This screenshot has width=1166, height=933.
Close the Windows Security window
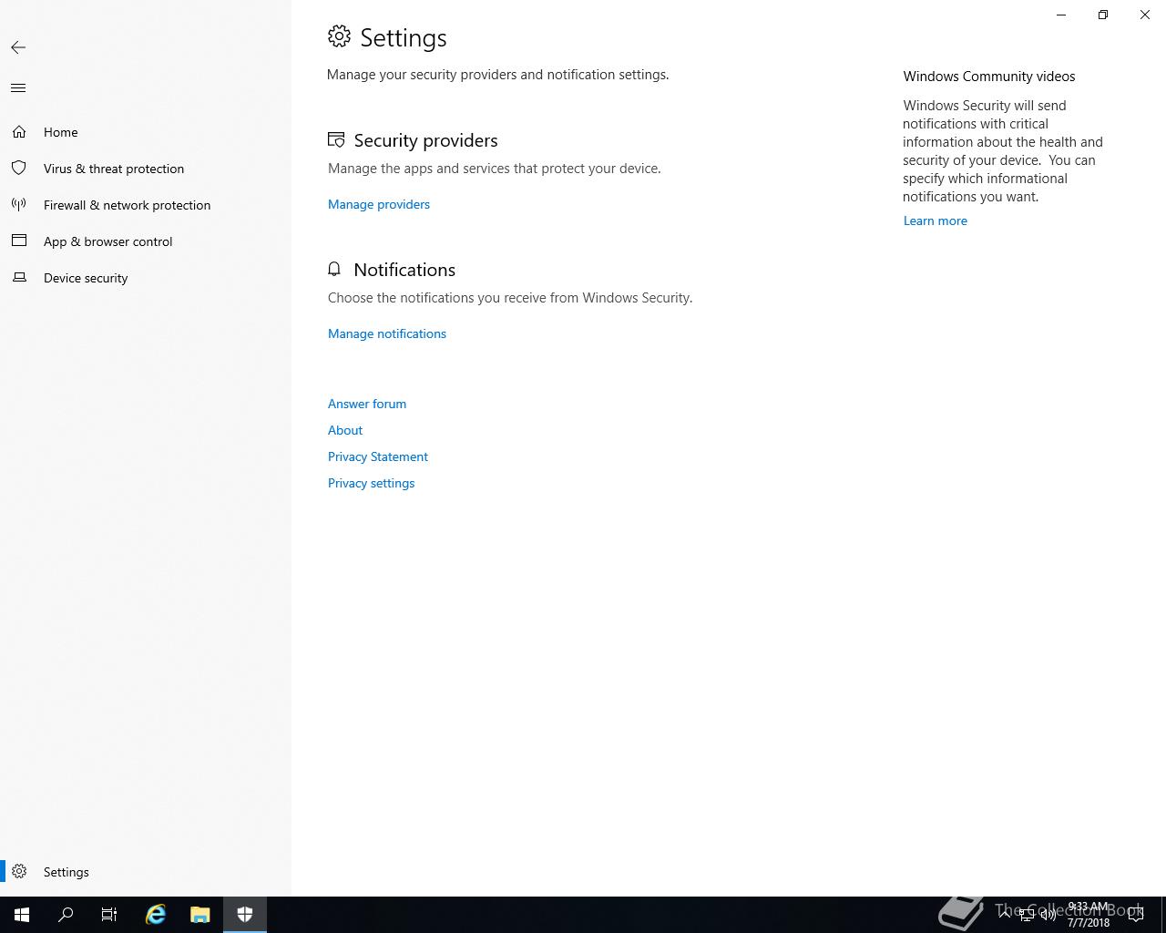(1145, 15)
